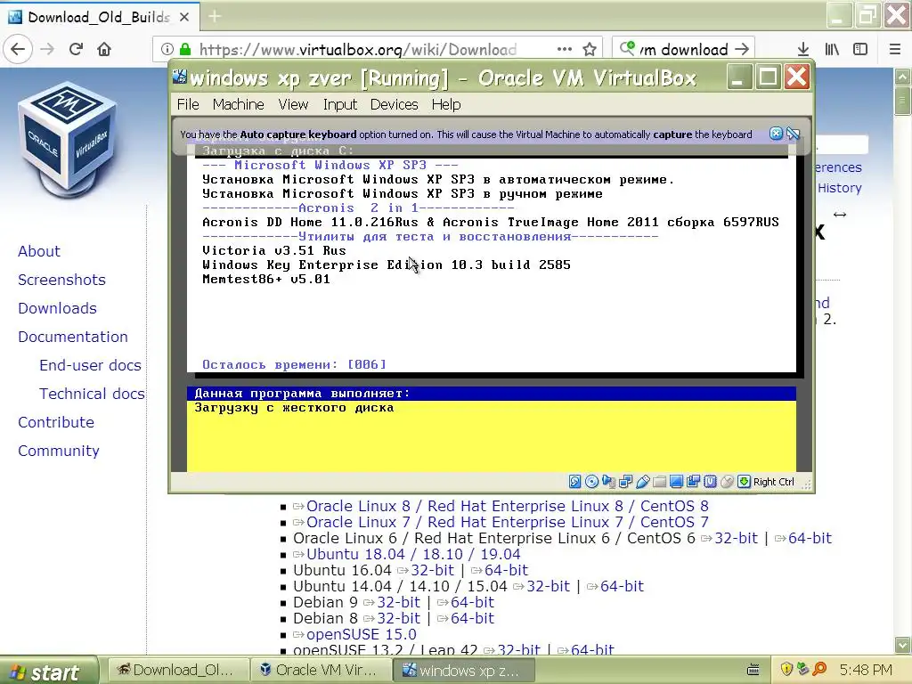Open VirtualBox Input menu
The width and height of the screenshot is (912, 684).
point(340,104)
